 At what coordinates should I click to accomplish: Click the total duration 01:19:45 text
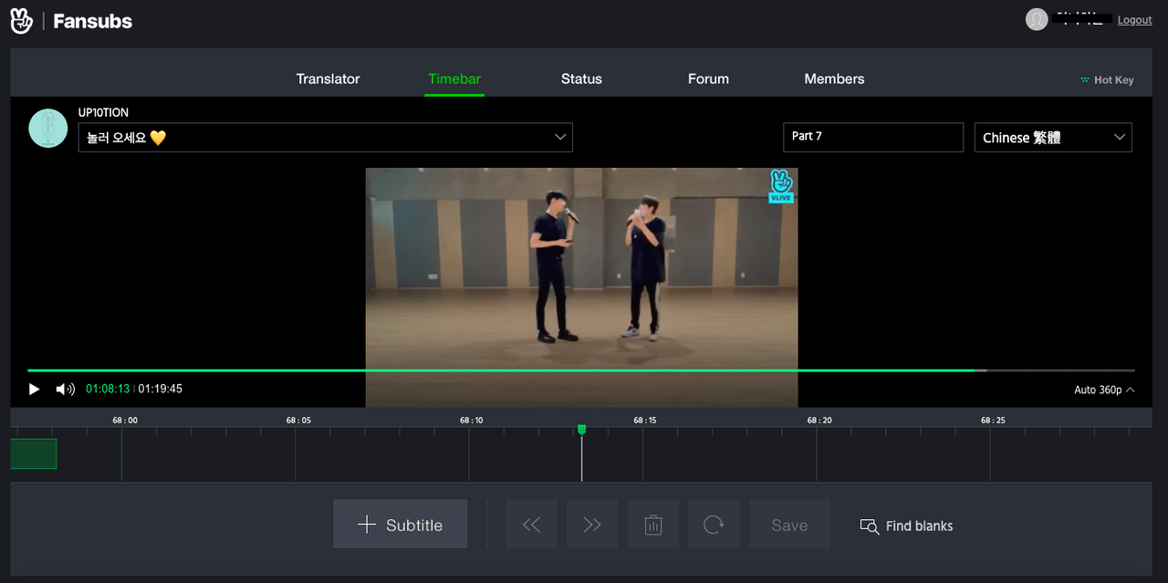[x=161, y=390]
